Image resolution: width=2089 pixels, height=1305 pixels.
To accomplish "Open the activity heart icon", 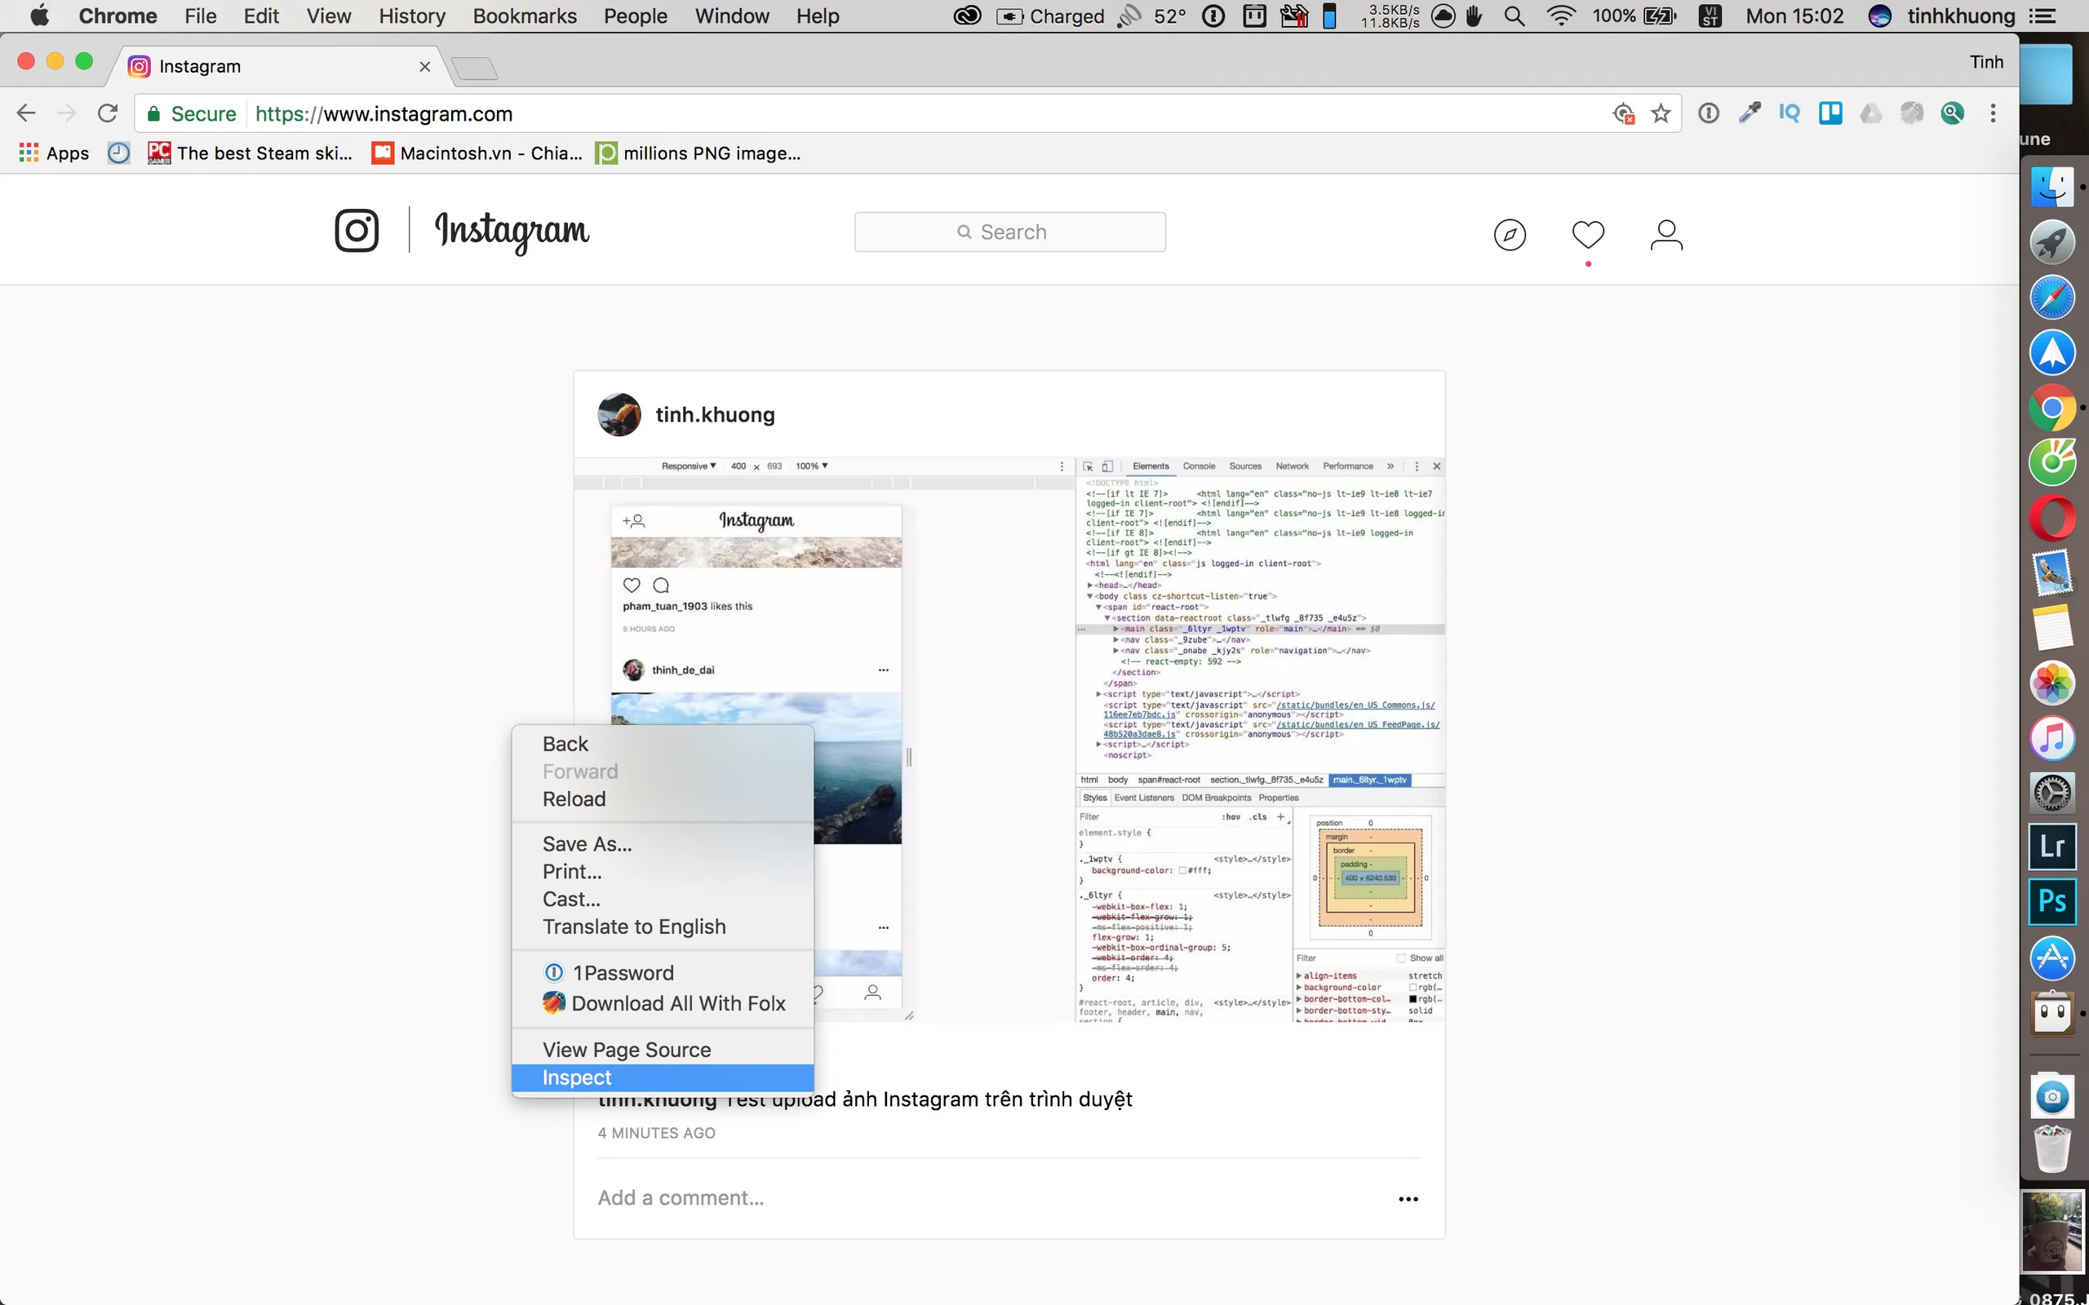I will (x=1587, y=235).
